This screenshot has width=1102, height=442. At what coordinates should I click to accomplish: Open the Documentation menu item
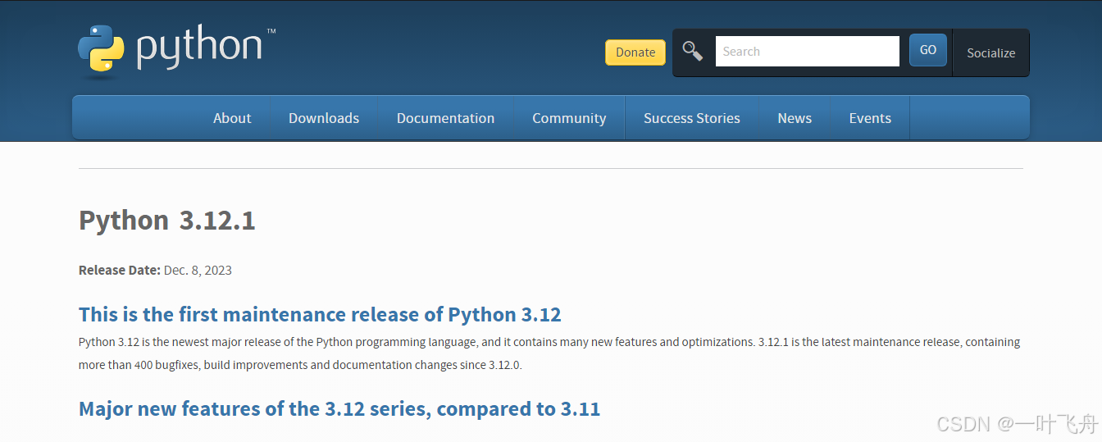click(445, 118)
